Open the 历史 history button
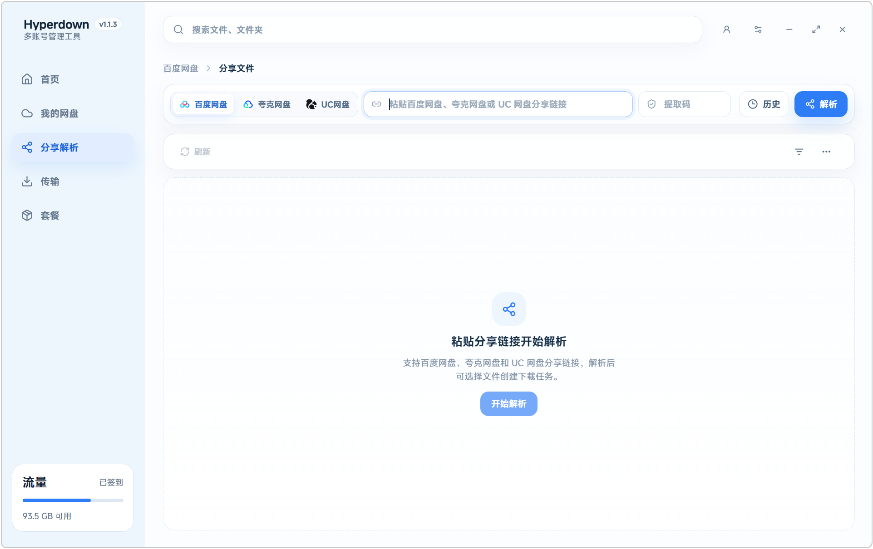The height and width of the screenshot is (549, 873). (x=764, y=104)
